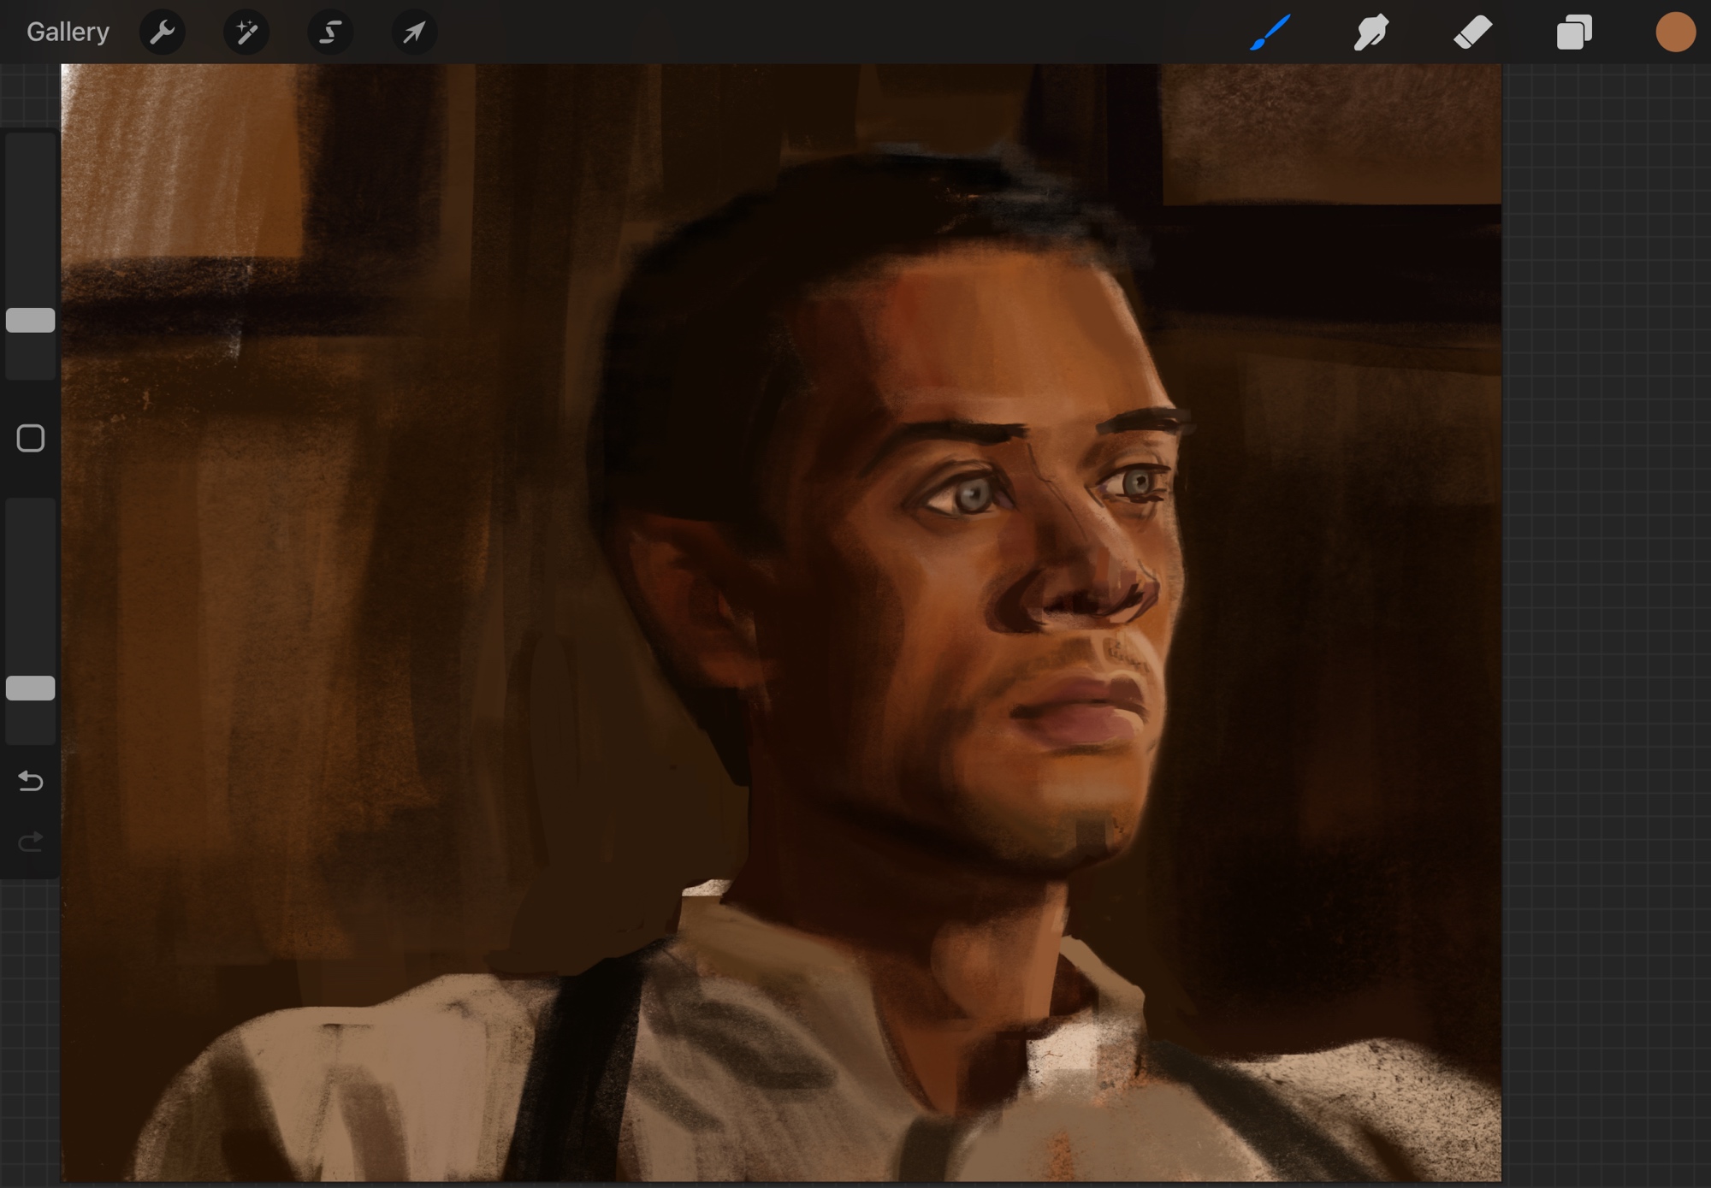Screen dimensions: 1711x1188
Task: Open the Adjustments magic wand menu
Action: pyautogui.click(x=246, y=33)
